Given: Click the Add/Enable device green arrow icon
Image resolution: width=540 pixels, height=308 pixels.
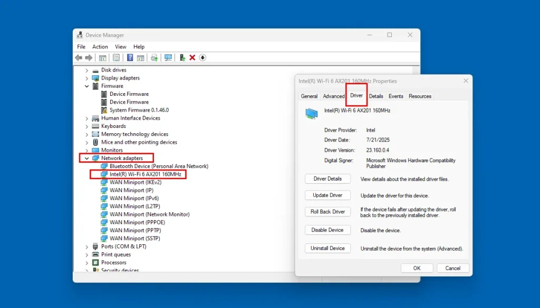Looking at the screenshot, I should pyautogui.click(x=182, y=58).
